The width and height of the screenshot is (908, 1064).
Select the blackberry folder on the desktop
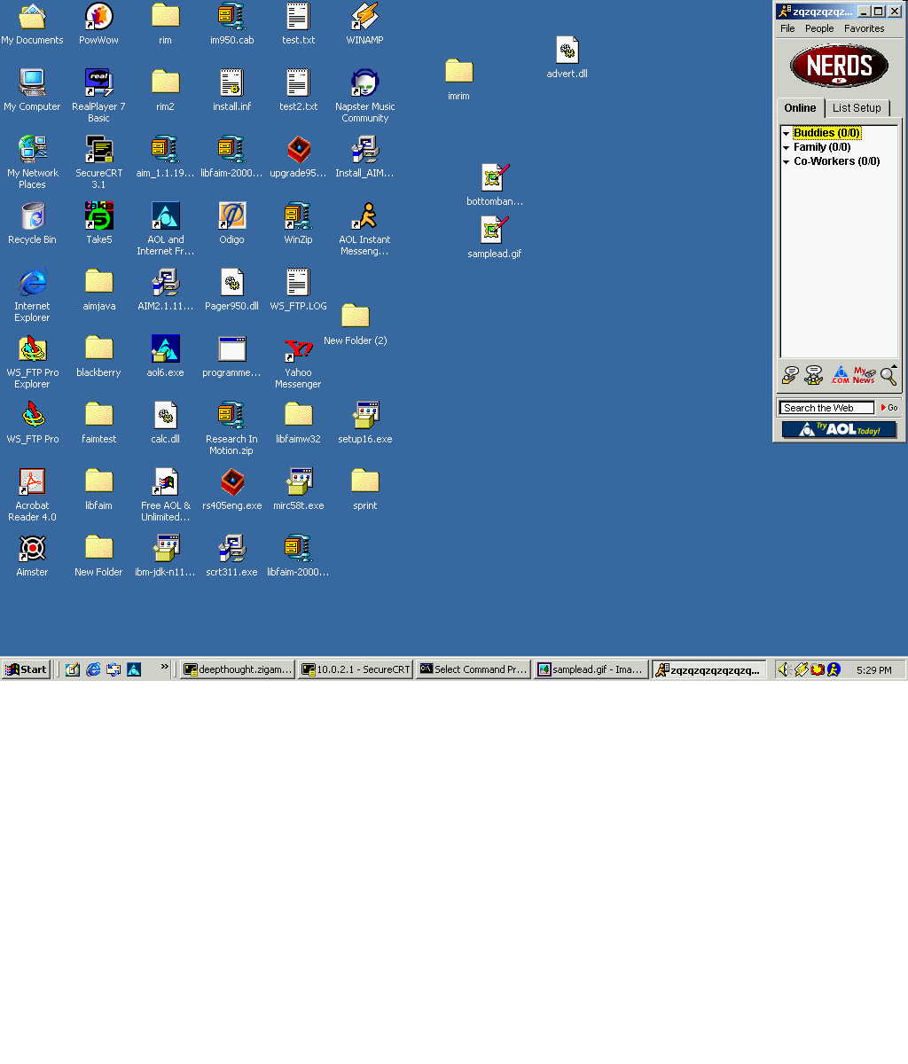98,356
